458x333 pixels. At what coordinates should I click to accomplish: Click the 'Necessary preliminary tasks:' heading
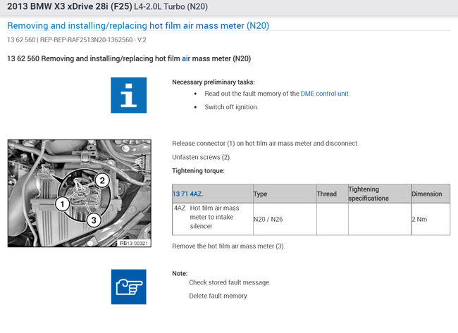tap(213, 82)
